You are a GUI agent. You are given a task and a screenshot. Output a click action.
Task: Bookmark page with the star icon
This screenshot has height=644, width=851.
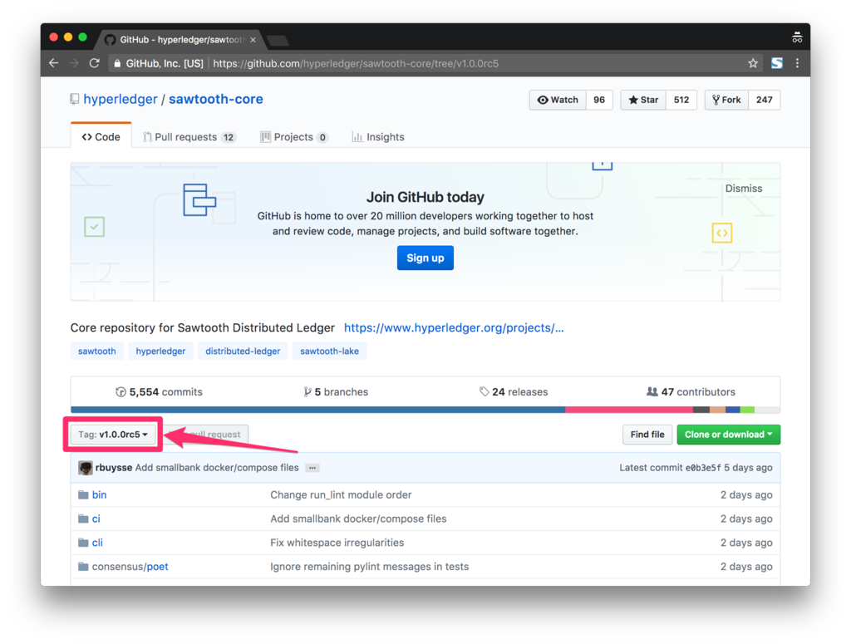753,63
